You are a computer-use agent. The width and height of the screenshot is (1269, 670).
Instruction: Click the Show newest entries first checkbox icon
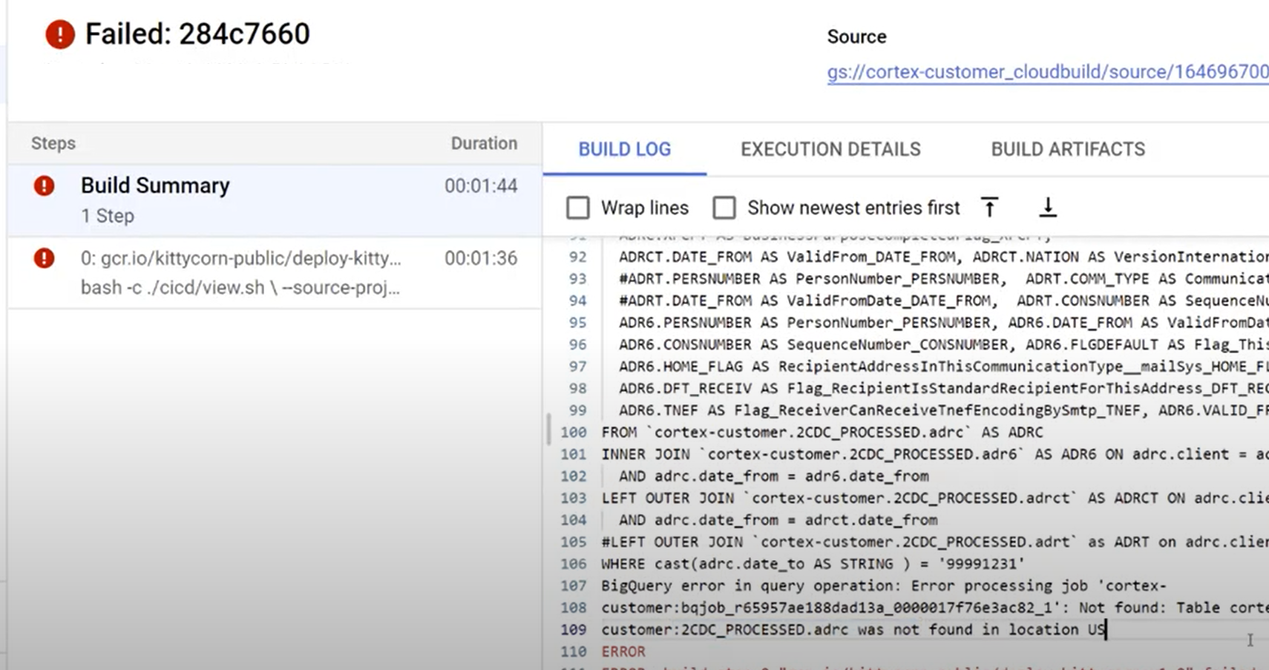pyautogui.click(x=725, y=208)
